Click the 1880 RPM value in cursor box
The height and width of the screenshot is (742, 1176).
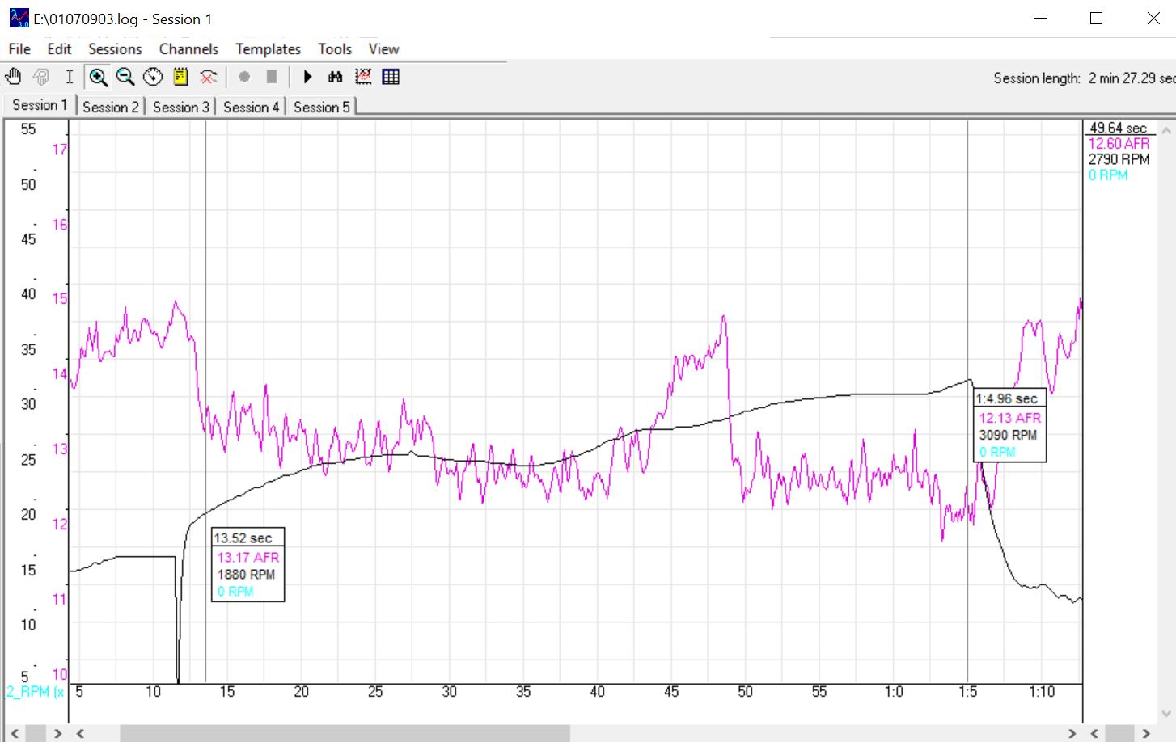click(246, 574)
